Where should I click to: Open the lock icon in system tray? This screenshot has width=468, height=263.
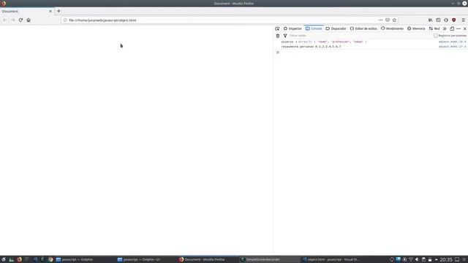tap(430, 259)
